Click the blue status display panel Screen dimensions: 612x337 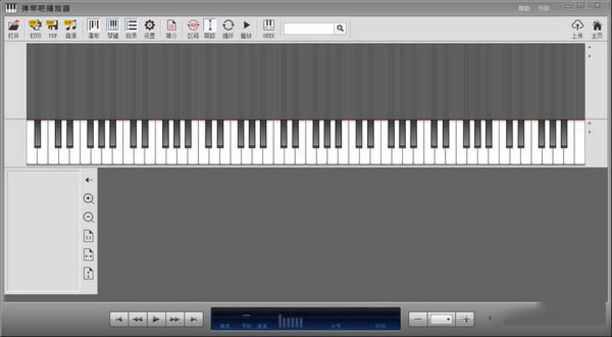(306, 319)
